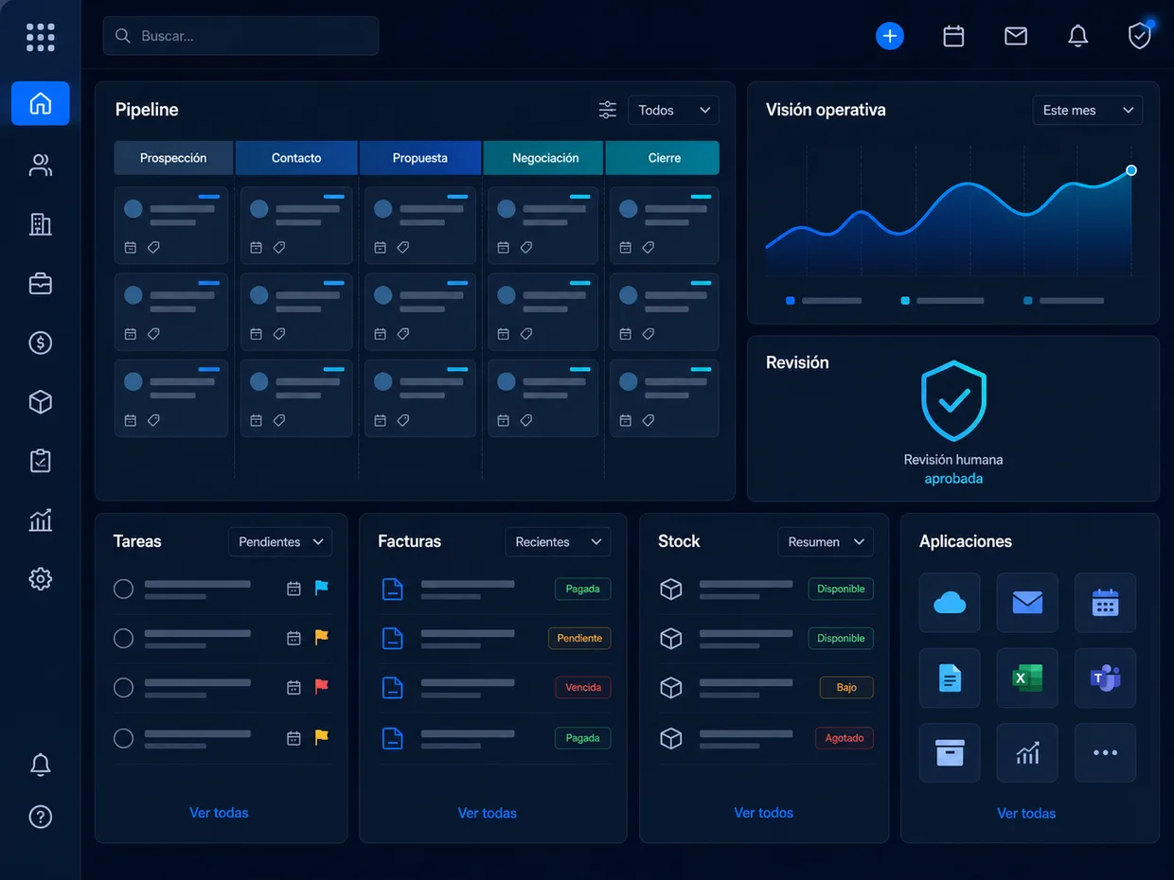Open the Este mes dropdown
1174x880 pixels.
(1087, 110)
